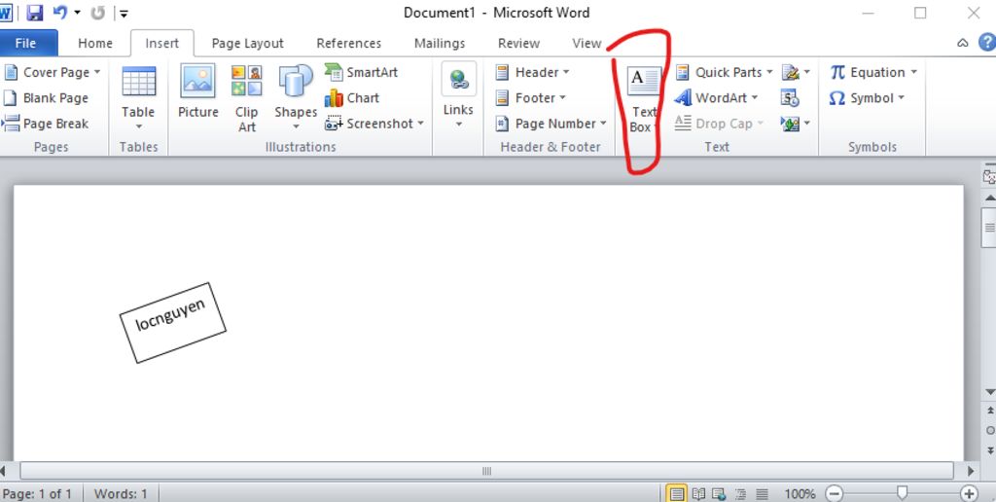Expand the Header dropdown
Viewport: 996px width, 502px height.
point(532,72)
